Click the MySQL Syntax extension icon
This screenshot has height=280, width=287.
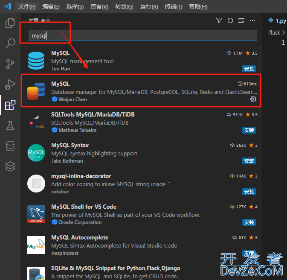pyautogui.click(x=36, y=153)
